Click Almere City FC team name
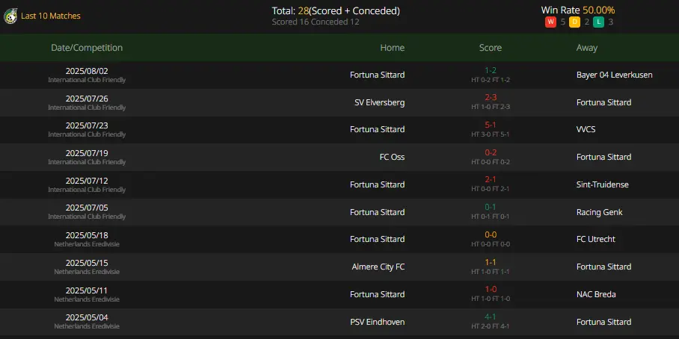 (x=378, y=267)
